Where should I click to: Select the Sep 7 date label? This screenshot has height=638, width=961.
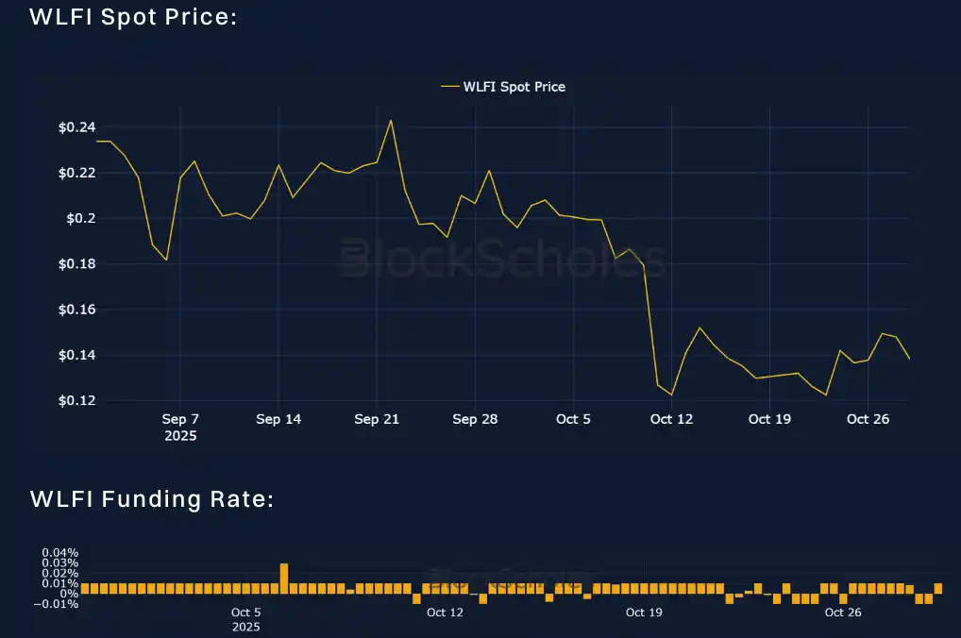coord(180,419)
